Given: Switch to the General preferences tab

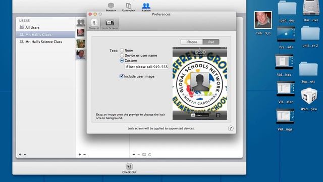Looking at the screenshot, I should click(94, 25).
